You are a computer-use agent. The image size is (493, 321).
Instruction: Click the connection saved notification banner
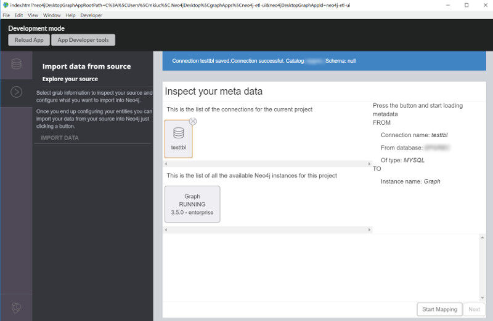[324, 61]
